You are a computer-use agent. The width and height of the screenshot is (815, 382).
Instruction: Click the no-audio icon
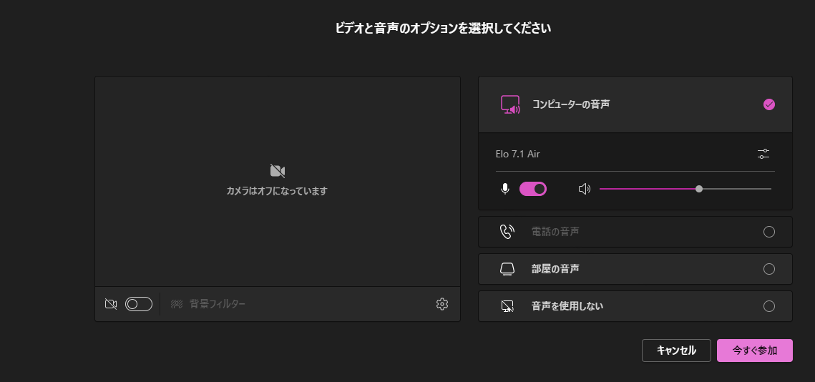tap(507, 306)
